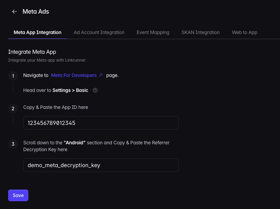Click the Android section instruction text
The image size is (280, 209).
96,146
